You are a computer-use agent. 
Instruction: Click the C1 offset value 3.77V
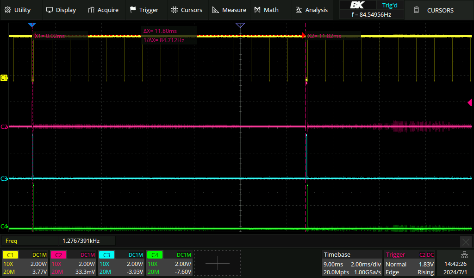click(x=40, y=272)
